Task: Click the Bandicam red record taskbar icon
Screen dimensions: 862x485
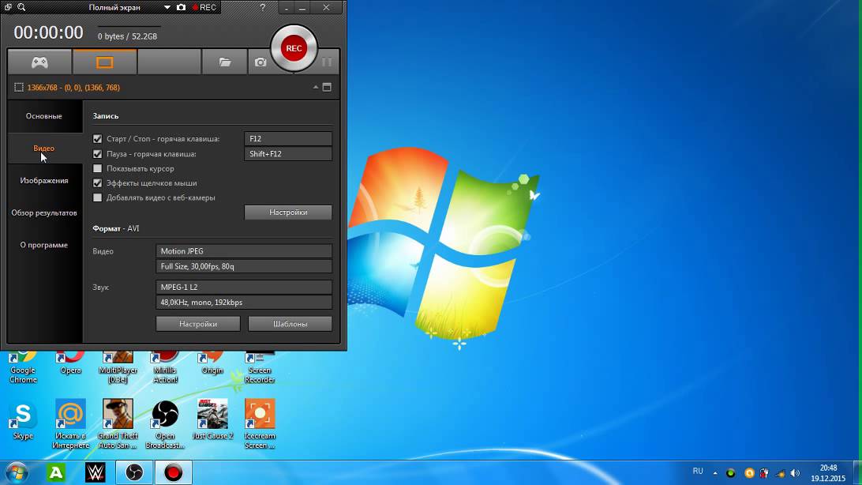Action: [x=173, y=473]
